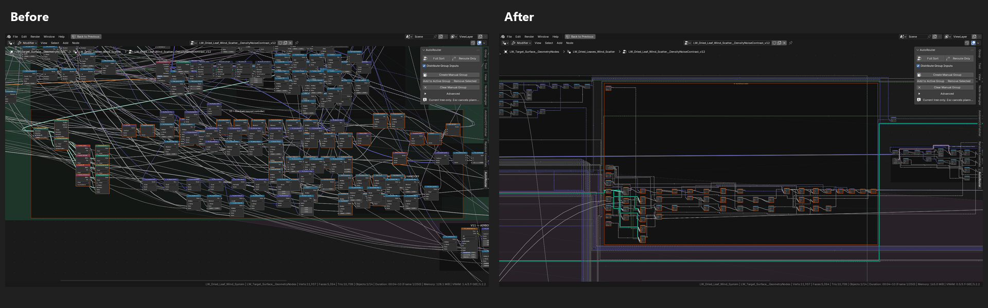Browse node group datablock in After window
988x308 pixels.
pos(687,43)
